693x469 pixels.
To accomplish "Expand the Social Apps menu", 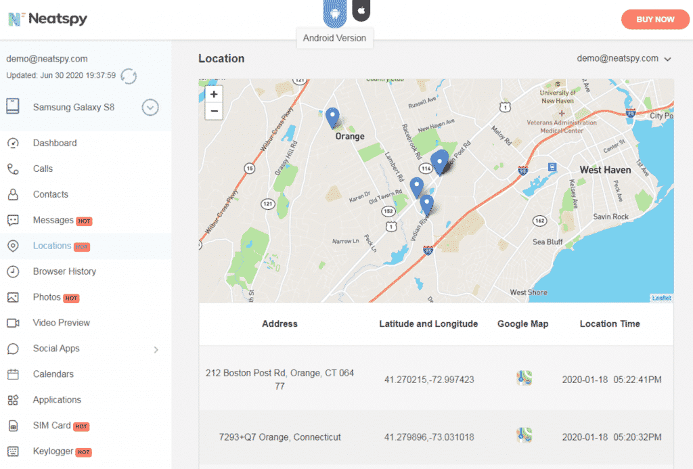I will point(55,349).
